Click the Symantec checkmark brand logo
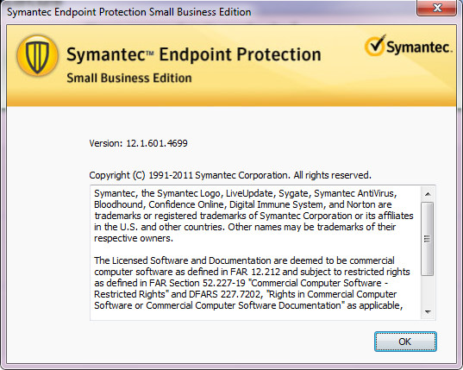This screenshot has height=370, width=463. click(409, 47)
